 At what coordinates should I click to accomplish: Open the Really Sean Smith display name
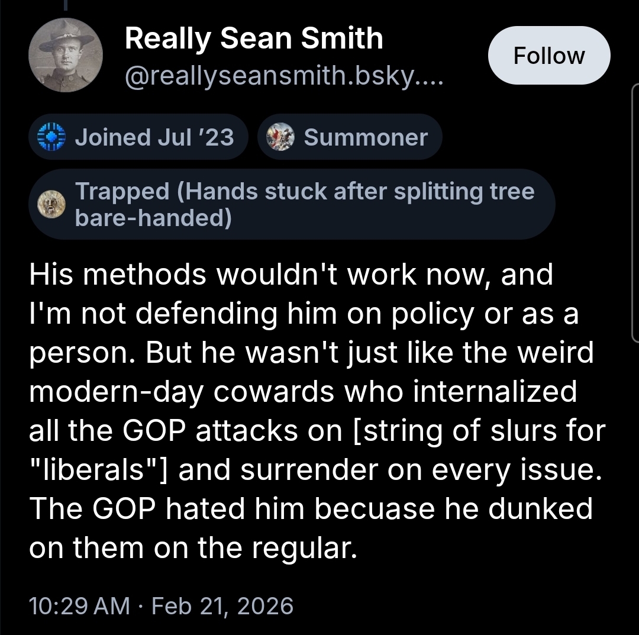coord(254,39)
